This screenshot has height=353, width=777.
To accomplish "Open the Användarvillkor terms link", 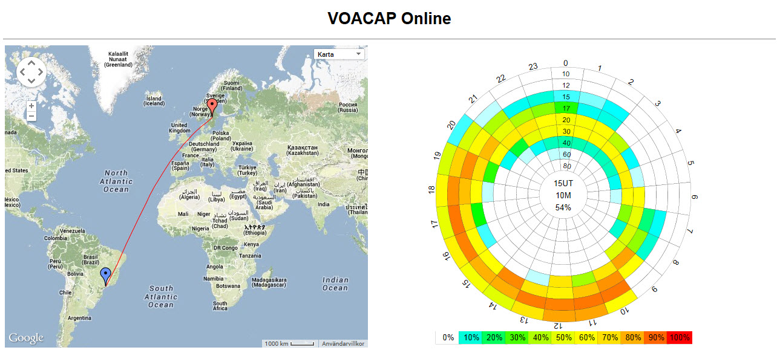I will [x=343, y=343].
